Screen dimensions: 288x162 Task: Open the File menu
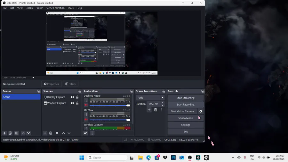click(5, 8)
